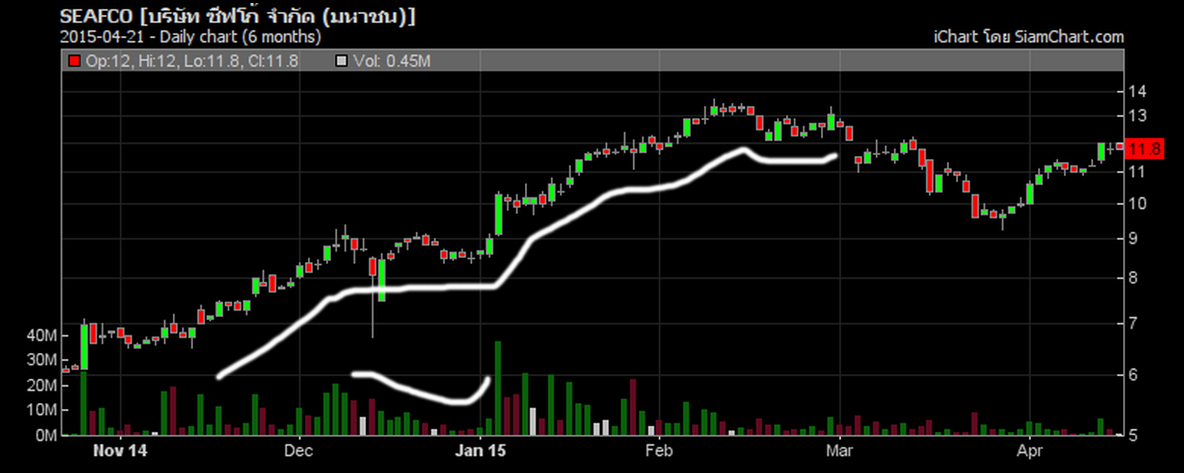Click the '2015-04-21 - Daily chart (6 months)' subtitle
Screen dimensions: 1184x473
(190, 37)
